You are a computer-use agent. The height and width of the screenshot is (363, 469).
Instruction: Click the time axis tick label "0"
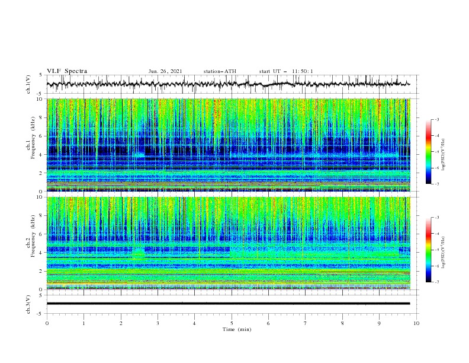pos(47,323)
